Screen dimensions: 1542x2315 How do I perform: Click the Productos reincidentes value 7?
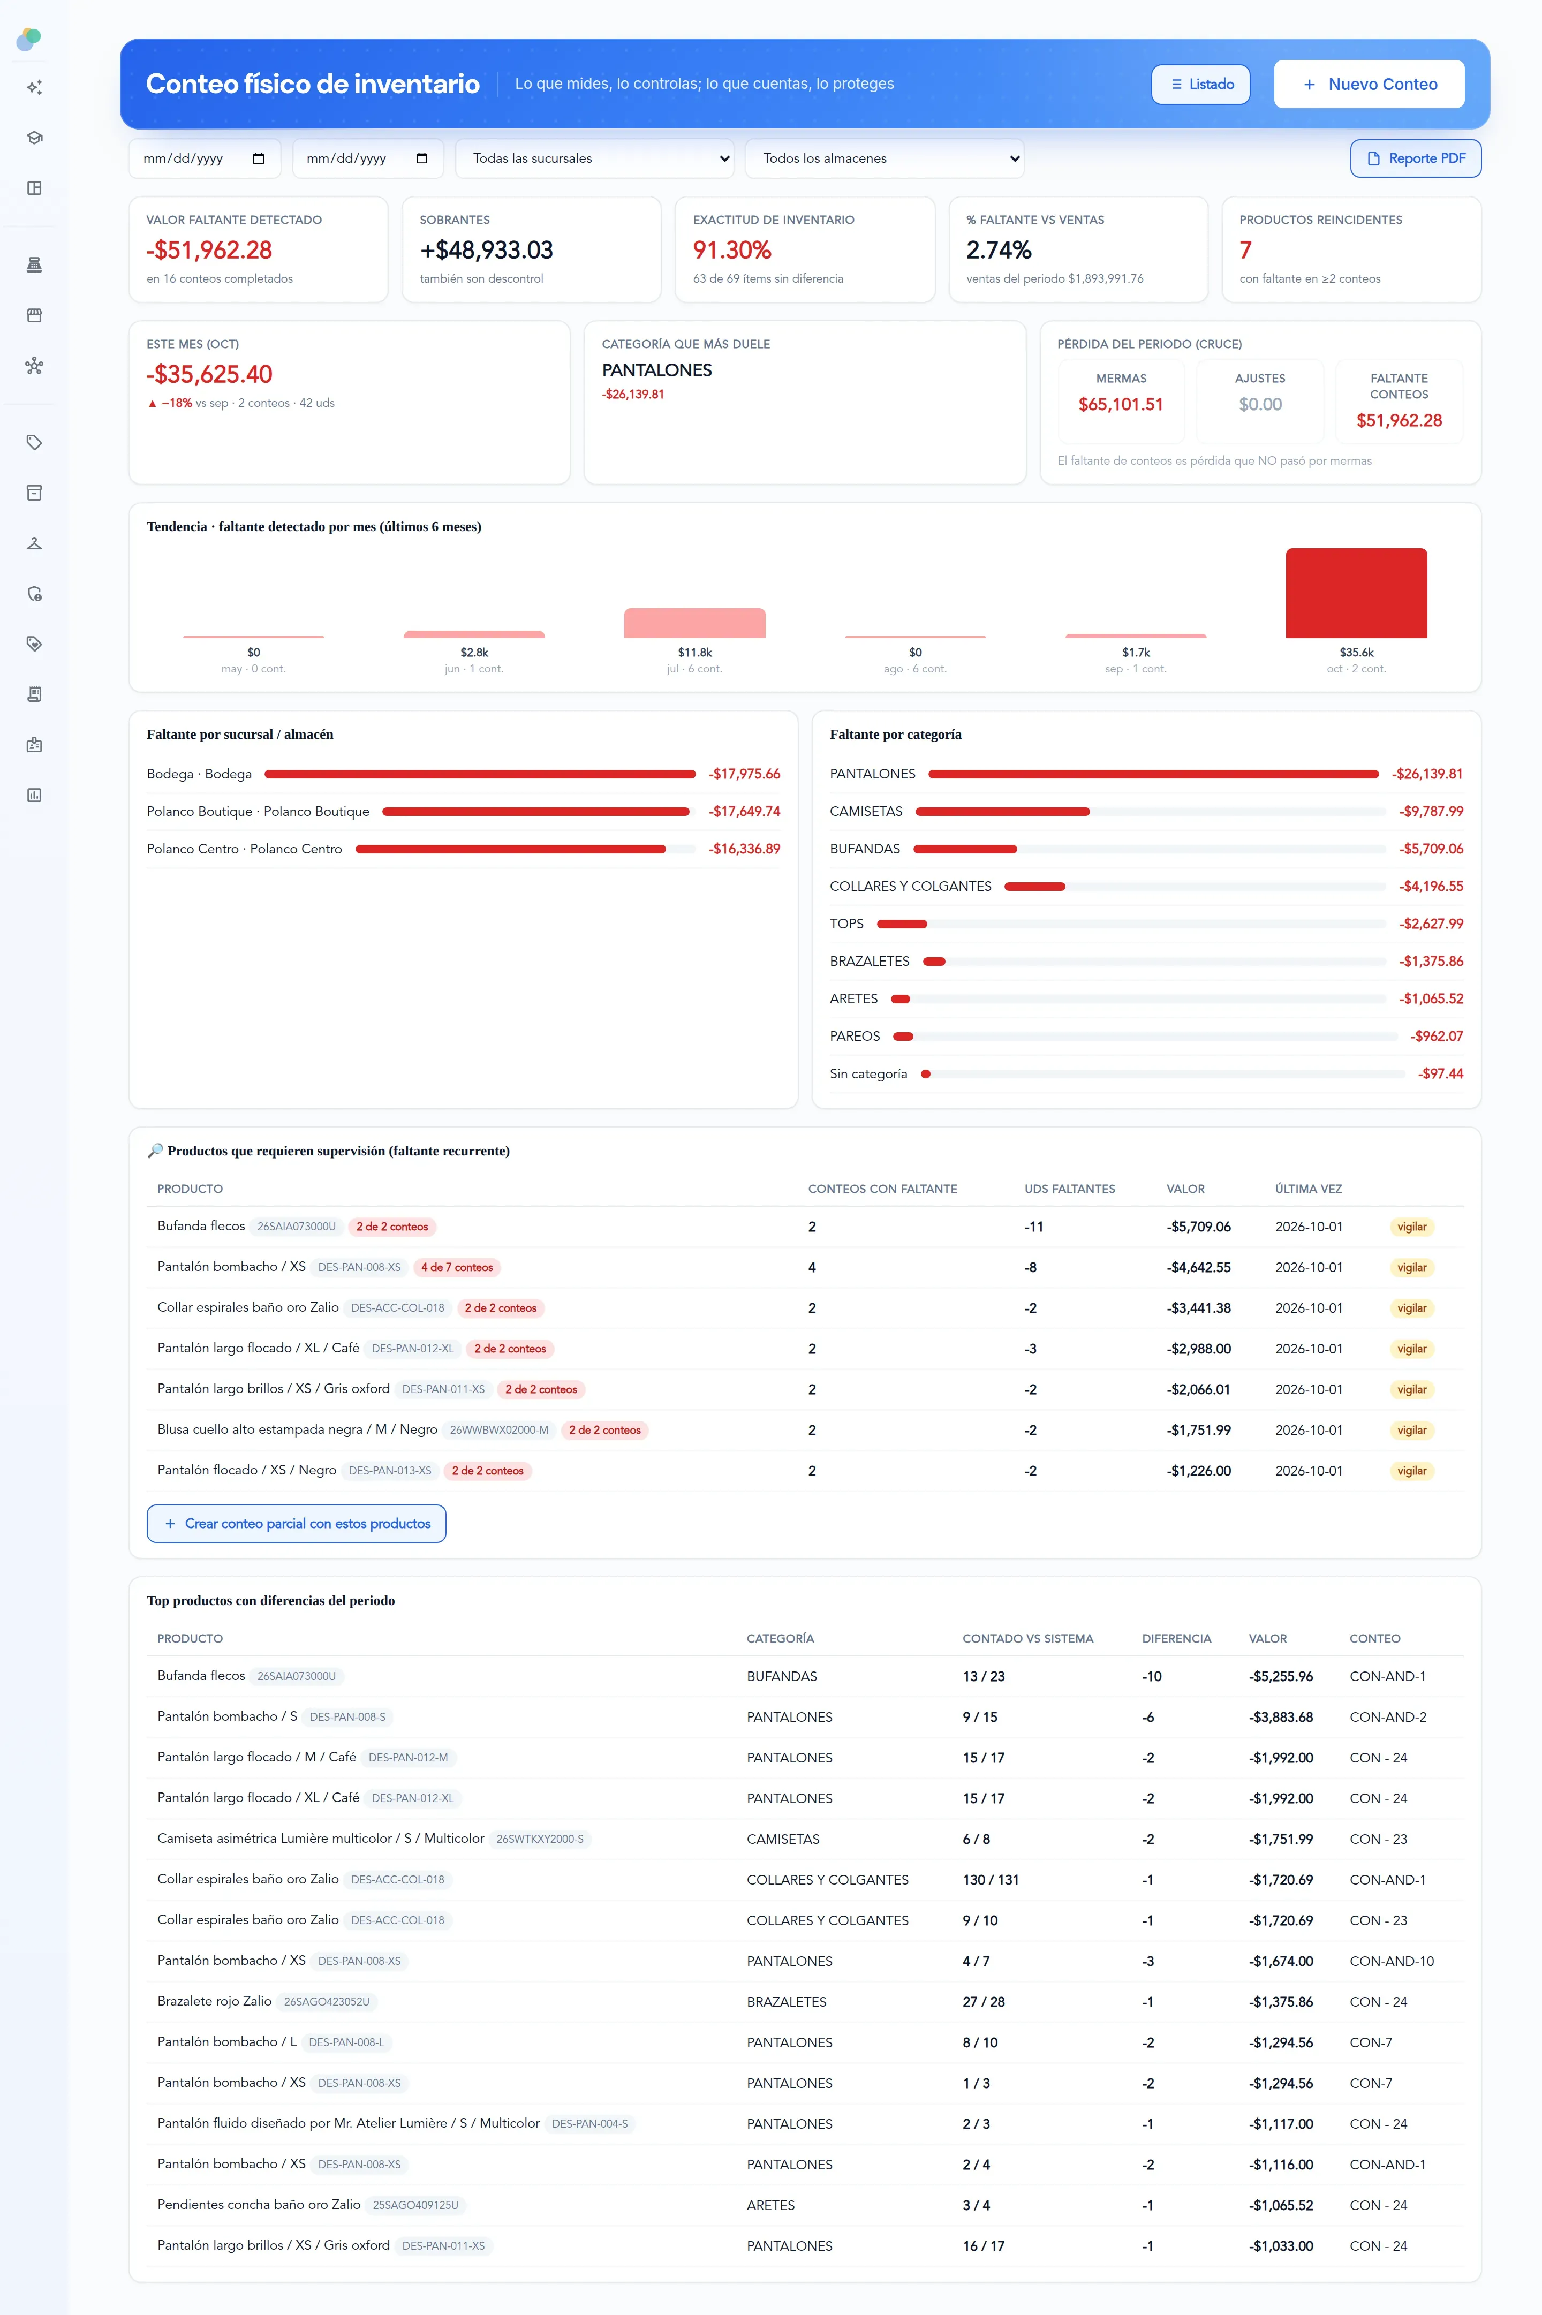[1246, 250]
